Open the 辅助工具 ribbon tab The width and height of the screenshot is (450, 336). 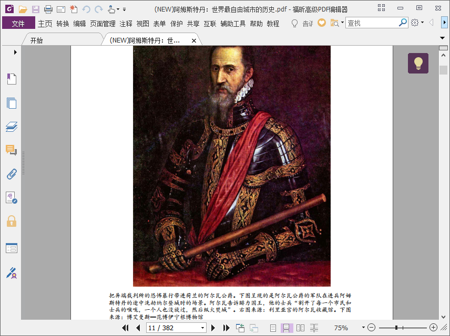click(x=233, y=24)
